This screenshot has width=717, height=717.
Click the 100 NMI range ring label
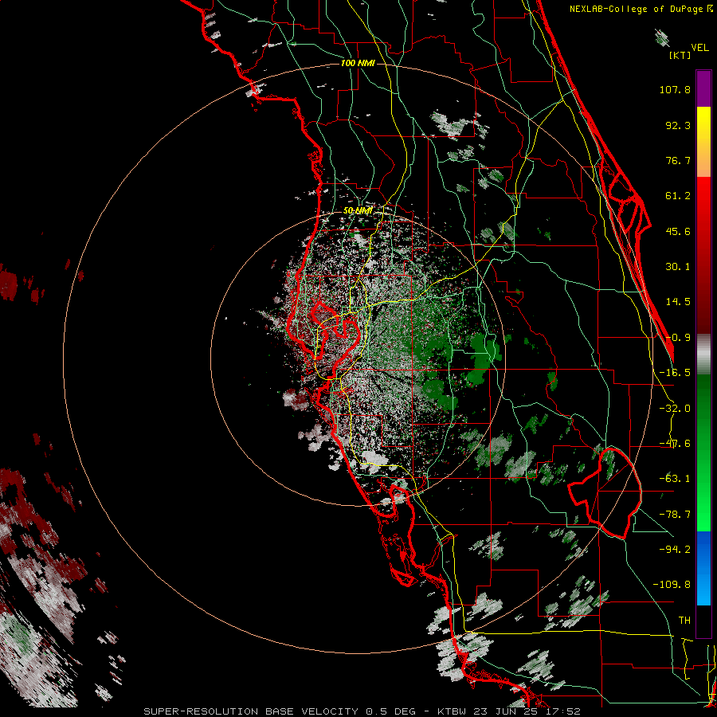(x=358, y=63)
